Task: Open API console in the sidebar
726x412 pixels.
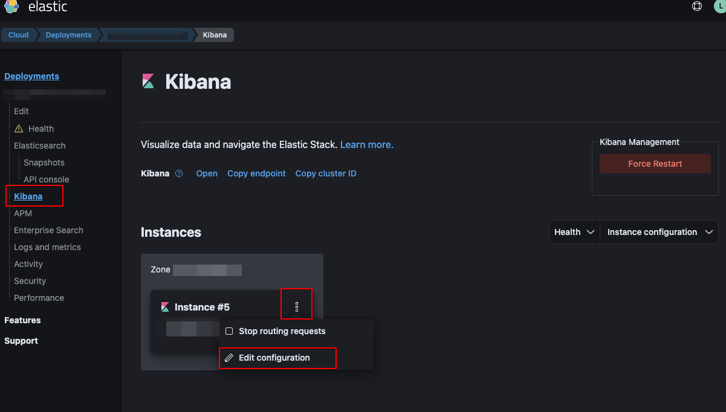Action: tap(47, 179)
